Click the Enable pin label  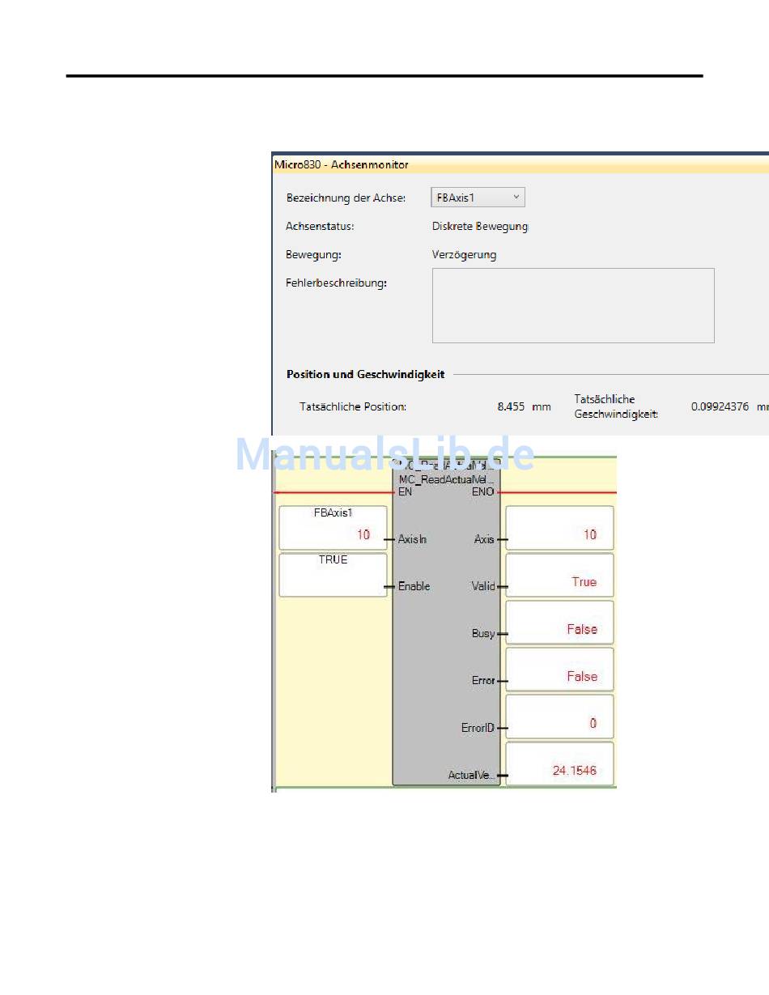click(x=414, y=586)
